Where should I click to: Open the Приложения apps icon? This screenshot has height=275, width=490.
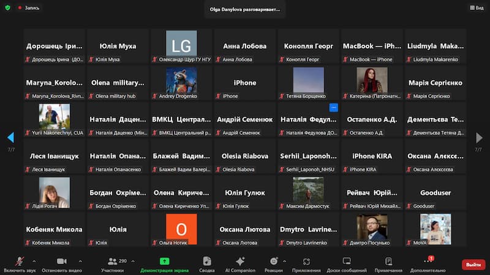pyautogui.click(x=306, y=262)
